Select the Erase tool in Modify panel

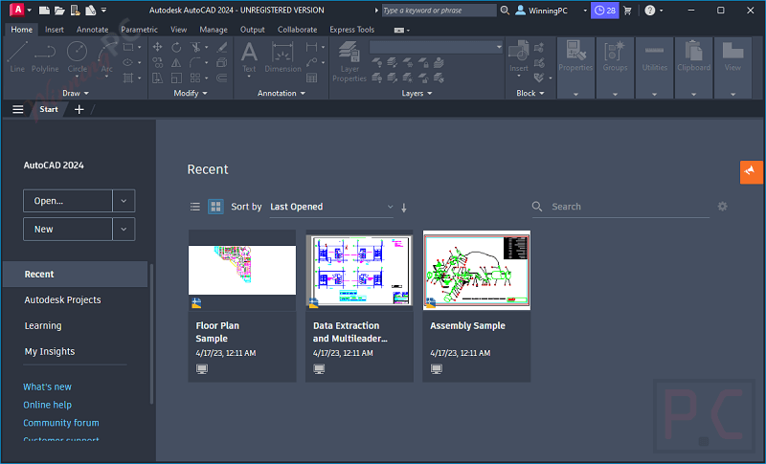222,47
